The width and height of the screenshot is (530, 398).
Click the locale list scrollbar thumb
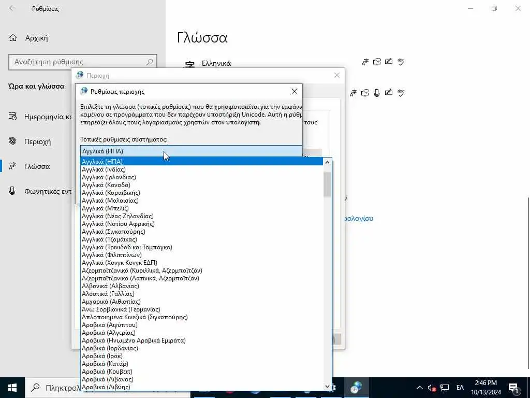click(327, 184)
